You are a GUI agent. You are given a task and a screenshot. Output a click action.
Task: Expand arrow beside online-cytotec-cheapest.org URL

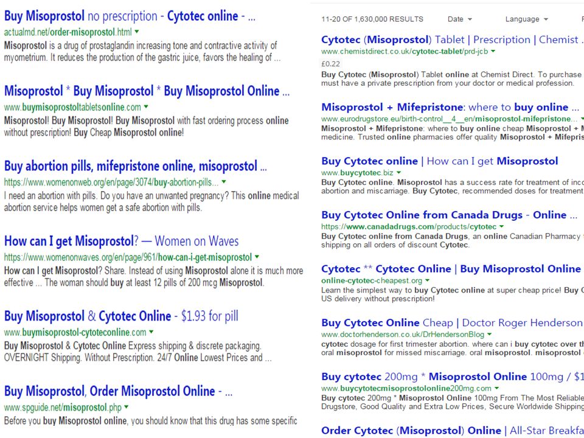coord(428,280)
